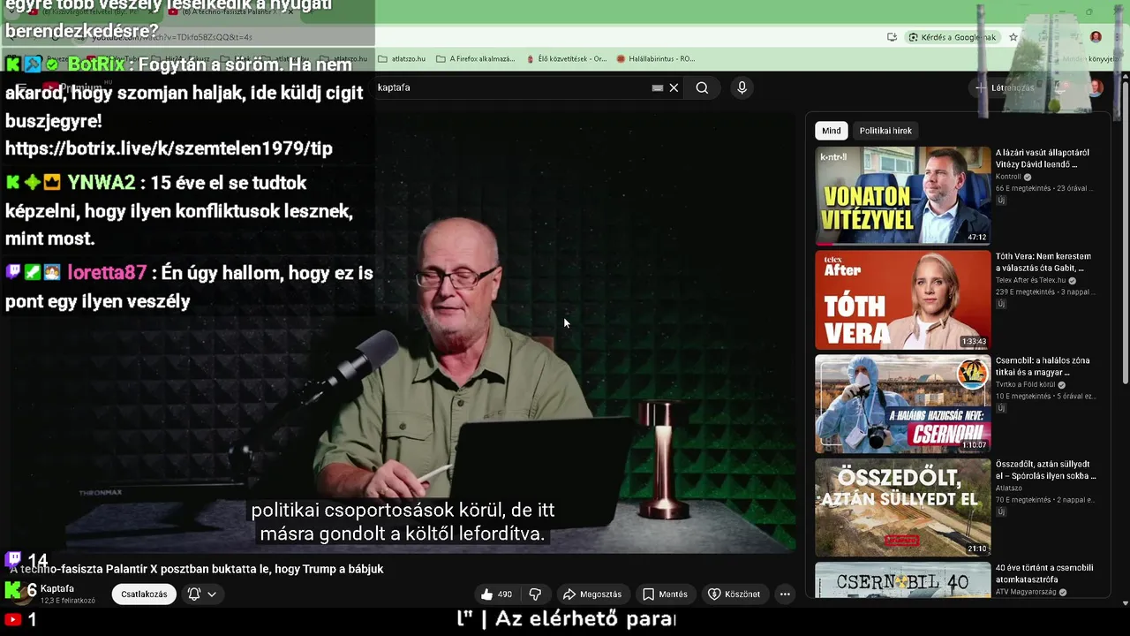Click the 'Tvrtko a Föld körül' channel name
1130x636 pixels.
[1028, 385]
